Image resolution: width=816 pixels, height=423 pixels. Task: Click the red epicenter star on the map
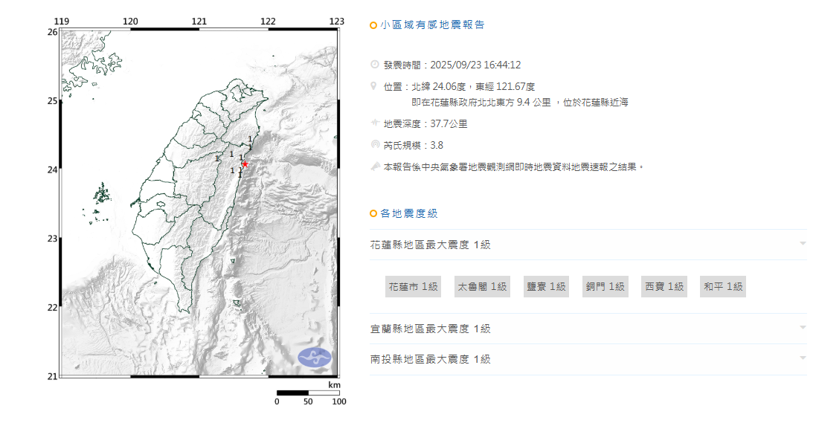click(x=245, y=164)
